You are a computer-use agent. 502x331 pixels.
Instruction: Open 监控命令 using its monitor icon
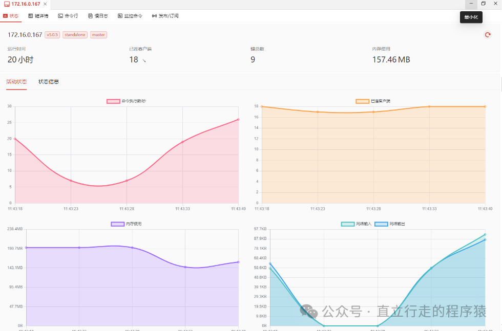tap(120, 16)
